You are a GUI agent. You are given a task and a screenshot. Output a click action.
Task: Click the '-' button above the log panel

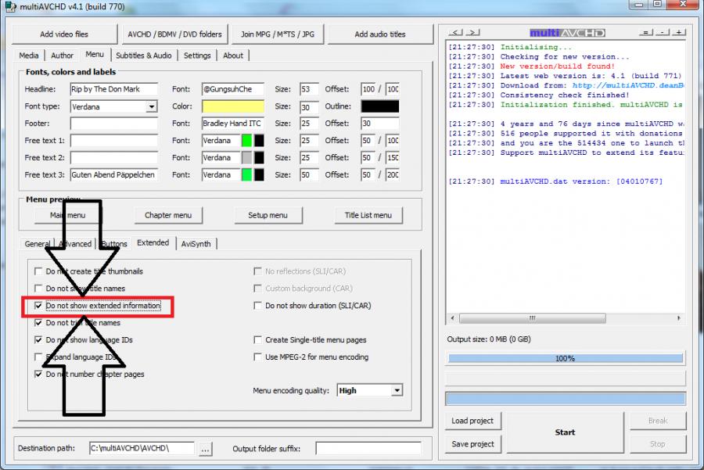(x=663, y=32)
